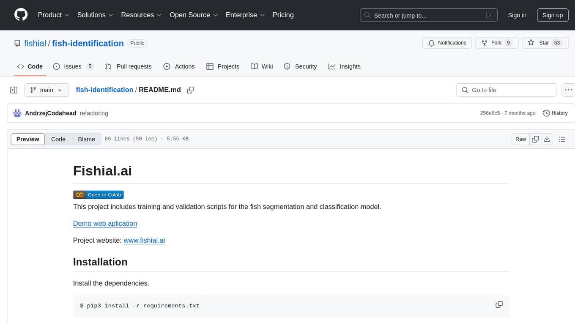Viewport: 575px width, 323px height.
Task: Click the Notifications bell button
Action: tap(447, 43)
